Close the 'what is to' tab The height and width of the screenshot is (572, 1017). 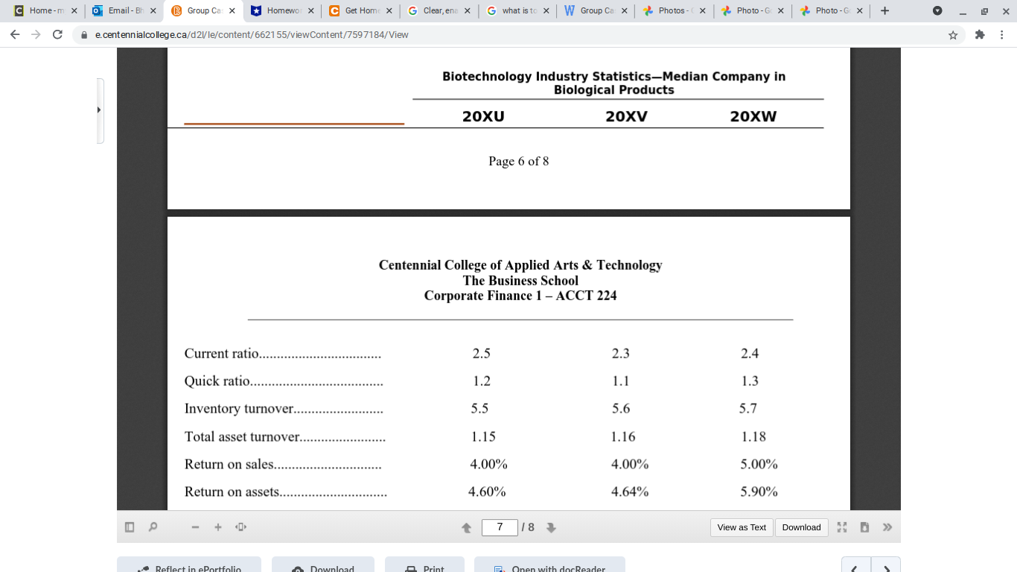[x=546, y=11]
